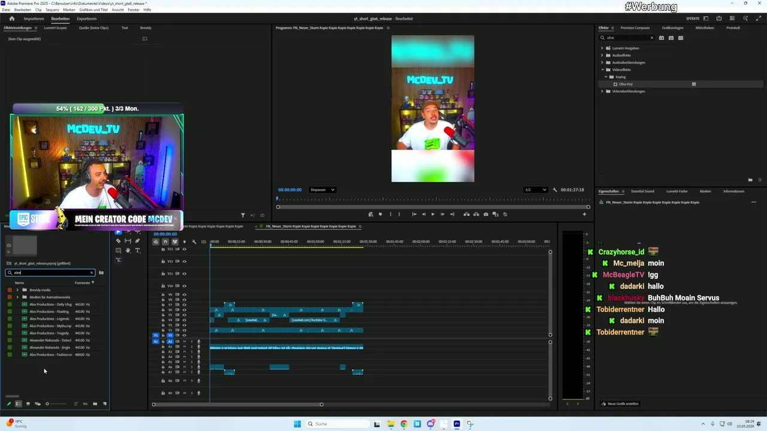Open Premiere Pro from Windows taskbar
Viewport: 767px width, 431px height.
tap(457, 424)
